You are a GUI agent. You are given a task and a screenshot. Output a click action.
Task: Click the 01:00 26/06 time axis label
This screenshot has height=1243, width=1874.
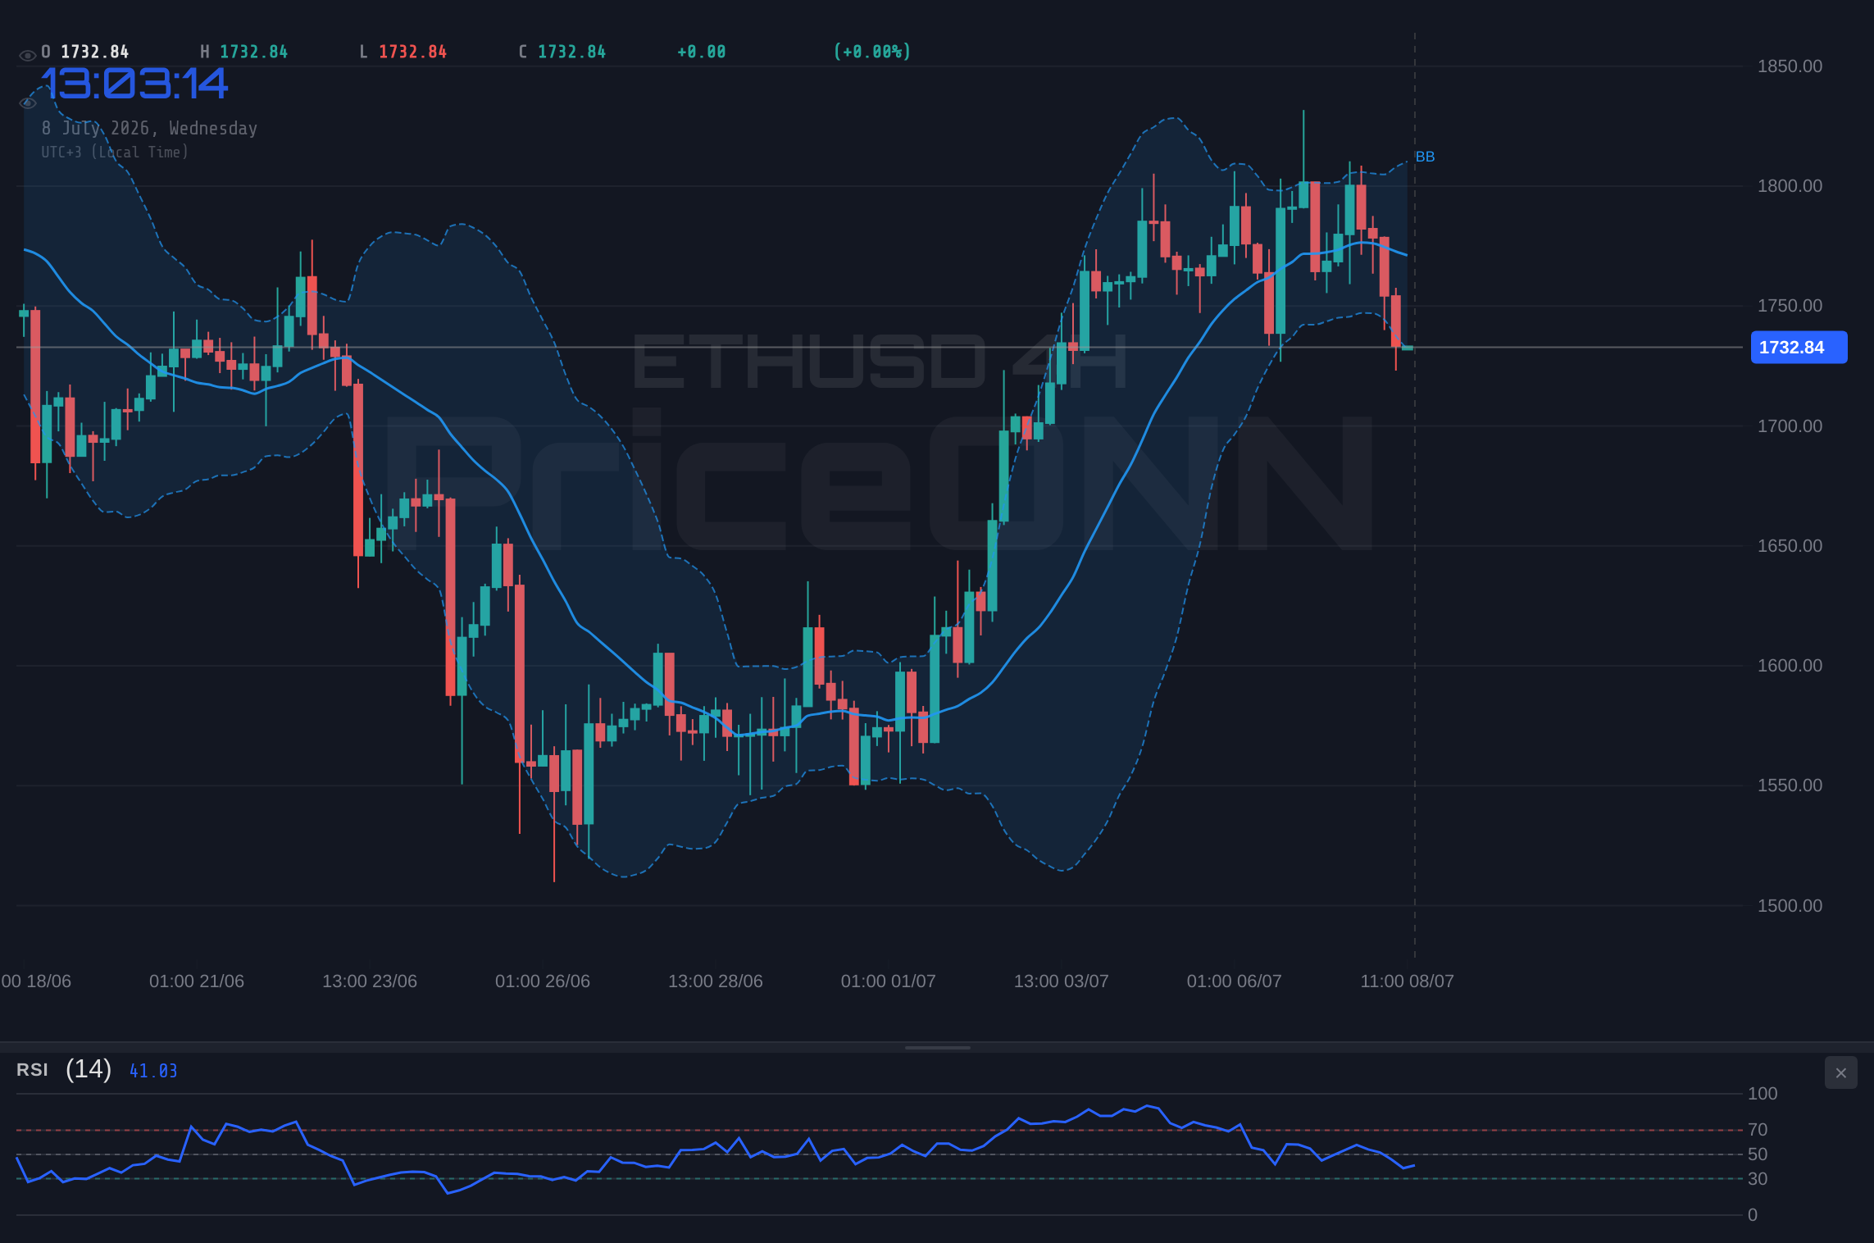coord(543,981)
